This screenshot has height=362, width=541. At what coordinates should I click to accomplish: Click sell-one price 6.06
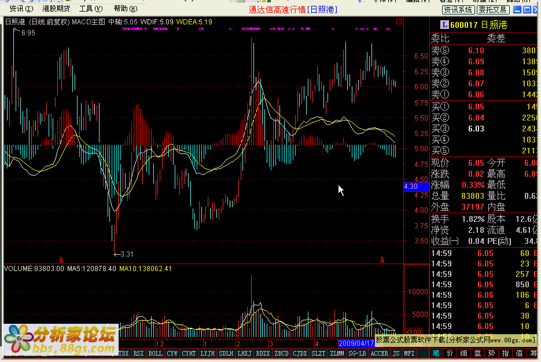476,94
